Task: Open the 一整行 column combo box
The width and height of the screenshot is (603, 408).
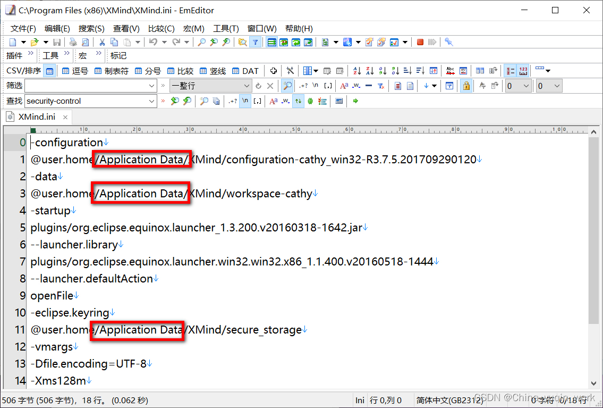Action: pyautogui.click(x=210, y=86)
